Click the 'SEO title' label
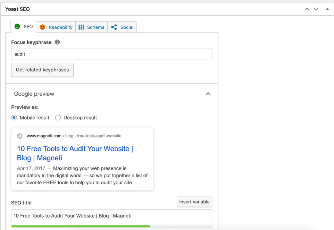 click(21, 203)
